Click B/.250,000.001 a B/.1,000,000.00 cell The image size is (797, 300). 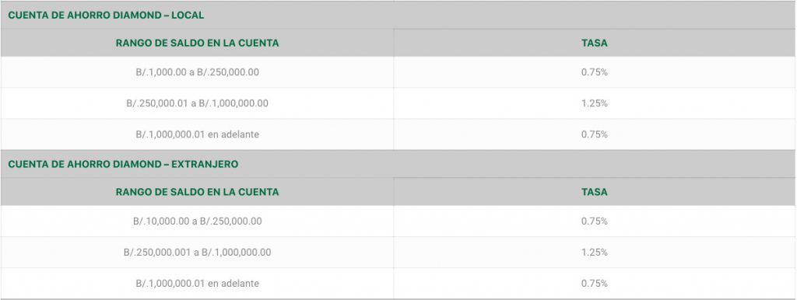pos(197,253)
